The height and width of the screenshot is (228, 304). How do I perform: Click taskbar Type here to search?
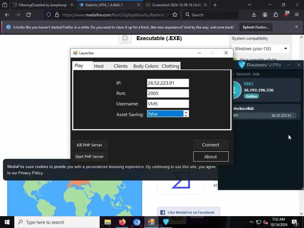click(57, 222)
